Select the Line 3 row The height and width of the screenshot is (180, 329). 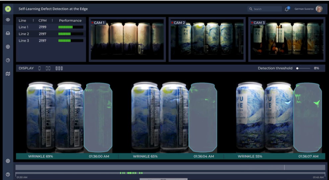(51, 41)
